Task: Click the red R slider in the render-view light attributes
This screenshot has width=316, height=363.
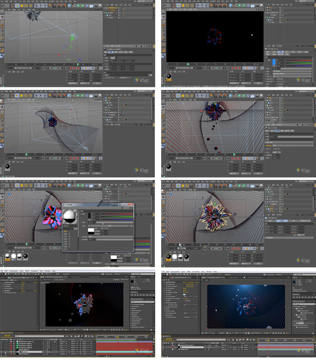Action: 298,60
